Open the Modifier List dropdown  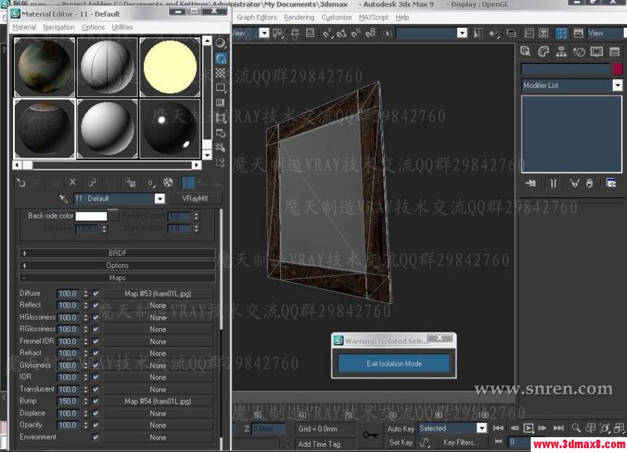[x=618, y=85]
